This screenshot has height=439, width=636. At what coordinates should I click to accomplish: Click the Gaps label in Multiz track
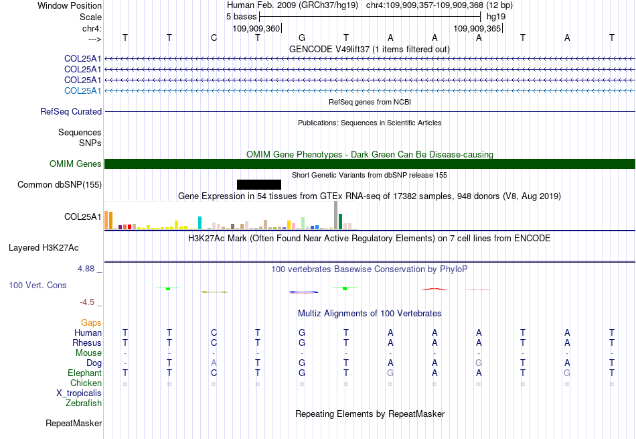click(91, 322)
